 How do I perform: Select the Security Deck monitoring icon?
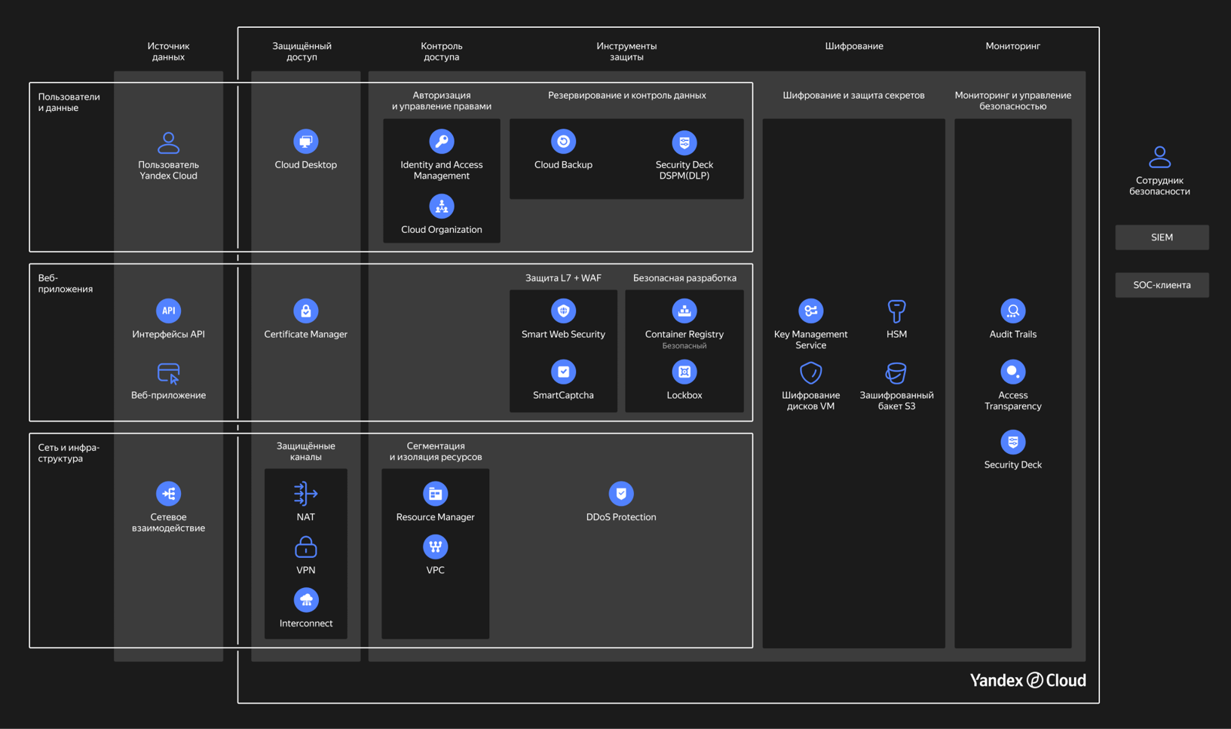click(1012, 442)
